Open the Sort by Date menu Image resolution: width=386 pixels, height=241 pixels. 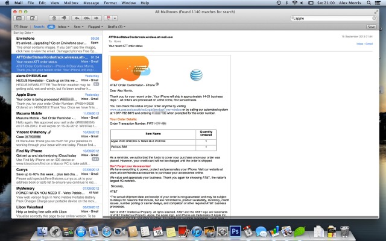click(x=24, y=33)
